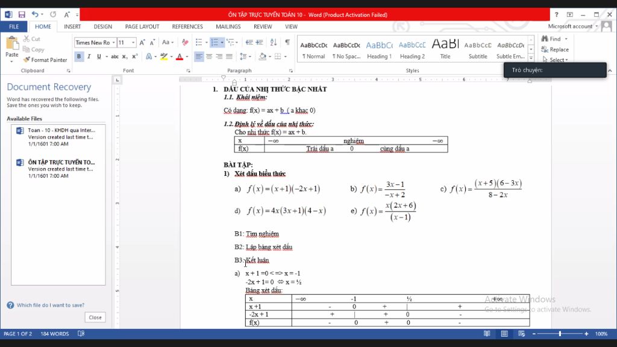Adjust the zoom slider in status bar
This screenshot has width=617, height=347.
click(560, 334)
